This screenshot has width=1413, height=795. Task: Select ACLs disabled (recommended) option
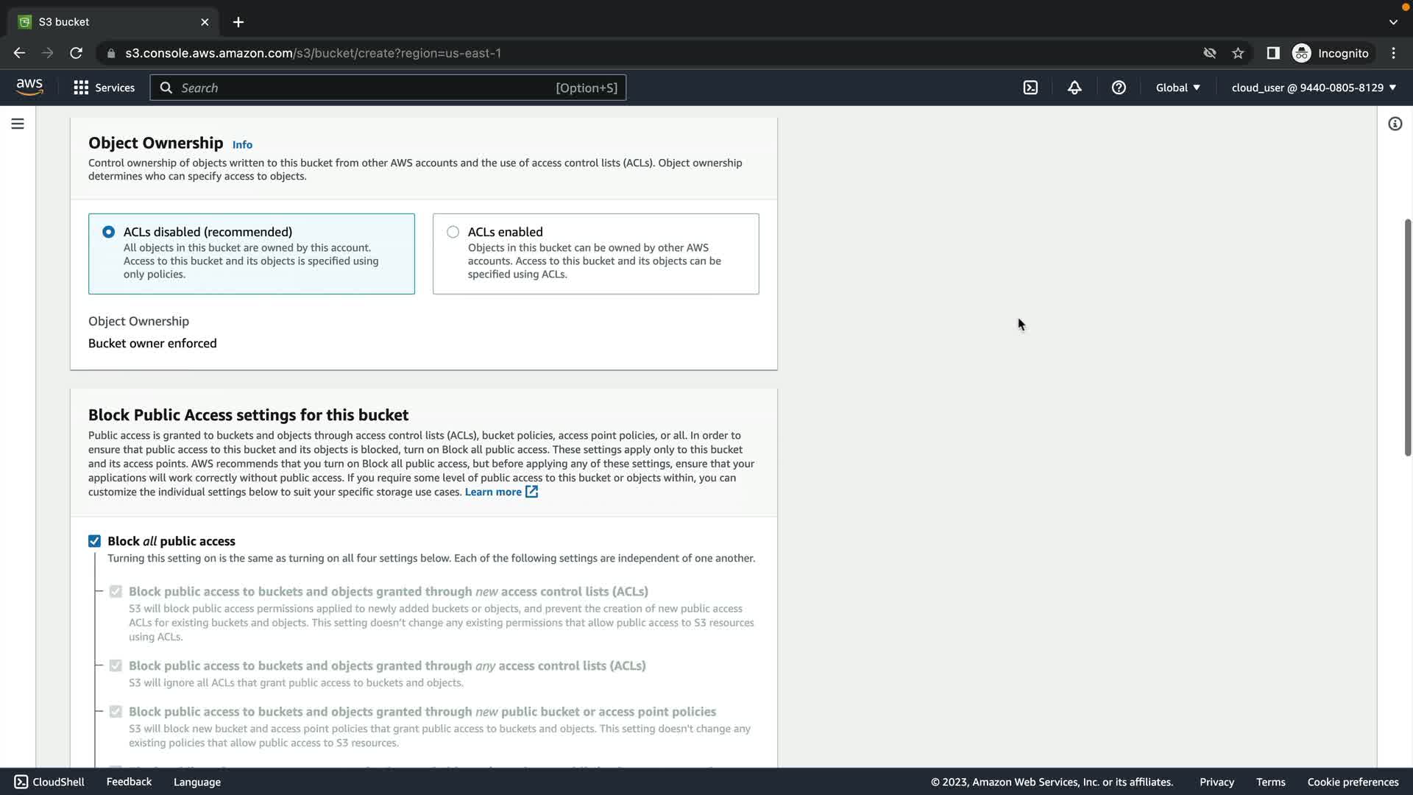point(108,232)
